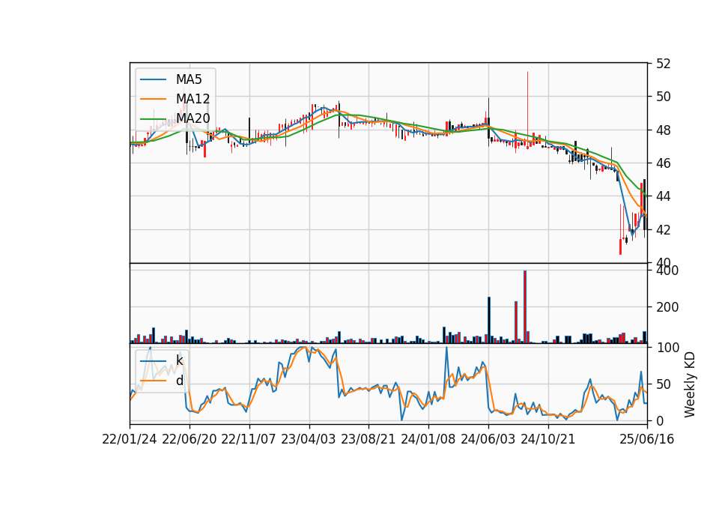Click the orange MA12 legend line sample
This screenshot has width=719, height=517.
coord(153,99)
